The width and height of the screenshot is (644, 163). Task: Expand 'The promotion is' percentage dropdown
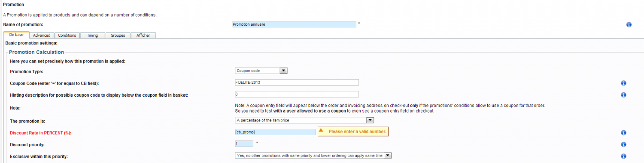[x=304, y=120]
